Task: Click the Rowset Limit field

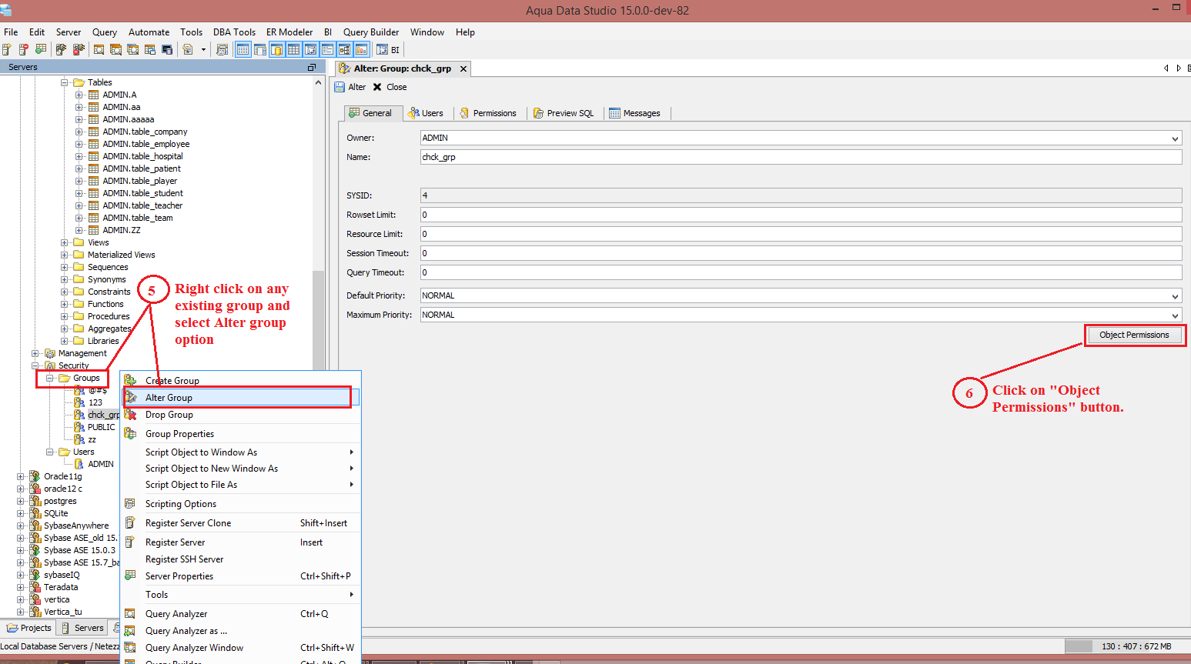Action: pyautogui.click(x=801, y=215)
